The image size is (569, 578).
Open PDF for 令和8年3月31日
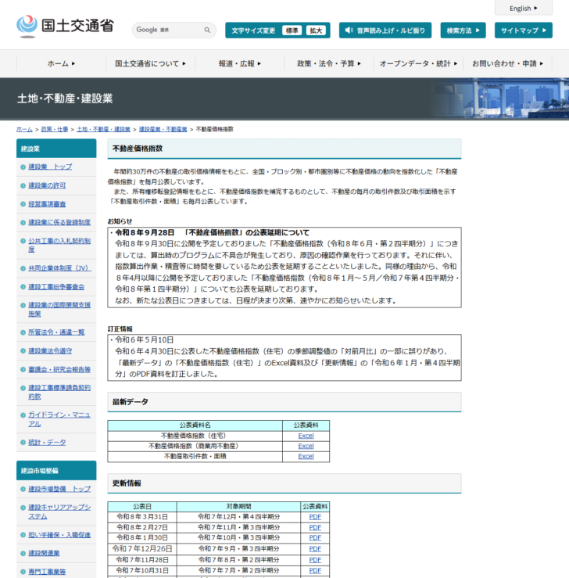click(315, 517)
